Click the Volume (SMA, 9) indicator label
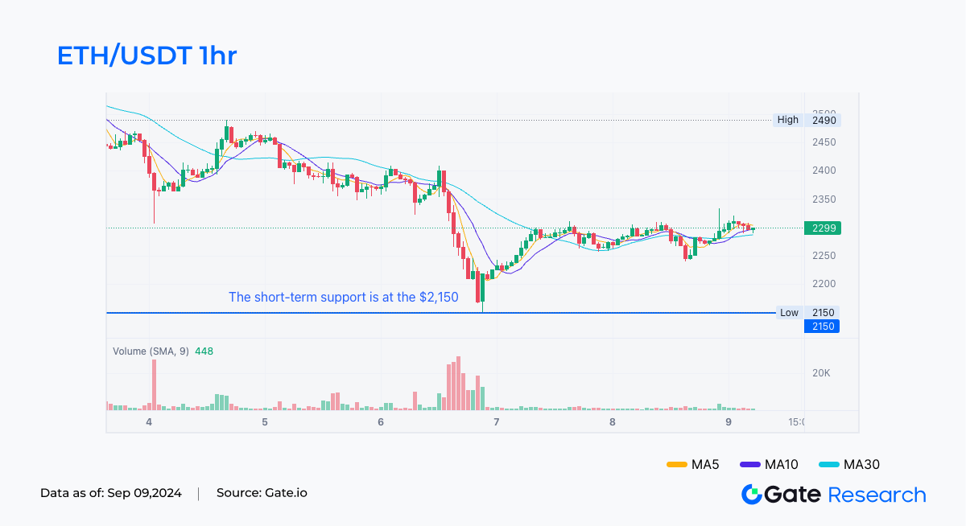 point(151,351)
